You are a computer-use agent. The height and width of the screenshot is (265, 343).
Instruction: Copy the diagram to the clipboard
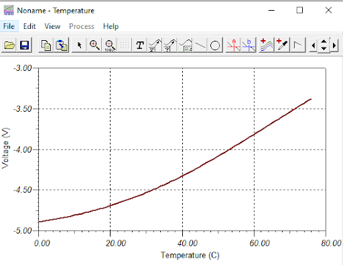coord(46,46)
